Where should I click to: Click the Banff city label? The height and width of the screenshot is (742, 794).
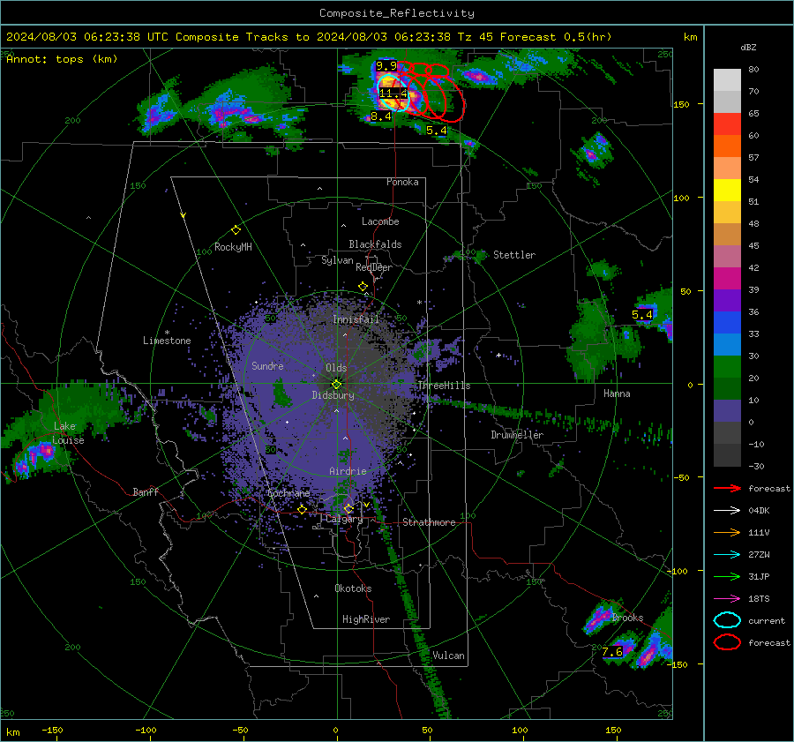[146, 492]
